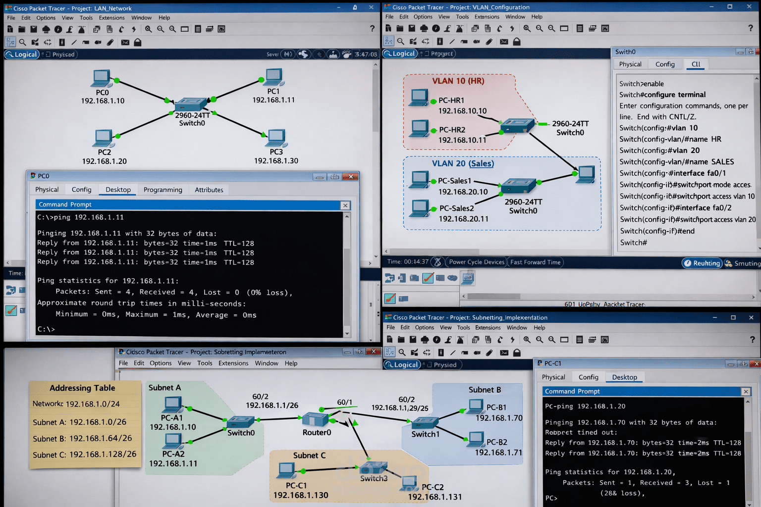Click the Copy icon in VLAN_Configuration toolbar
The height and width of the screenshot is (507, 761).
click(x=475, y=28)
